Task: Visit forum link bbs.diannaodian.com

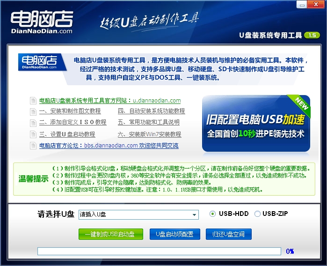Action: coord(109,145)
